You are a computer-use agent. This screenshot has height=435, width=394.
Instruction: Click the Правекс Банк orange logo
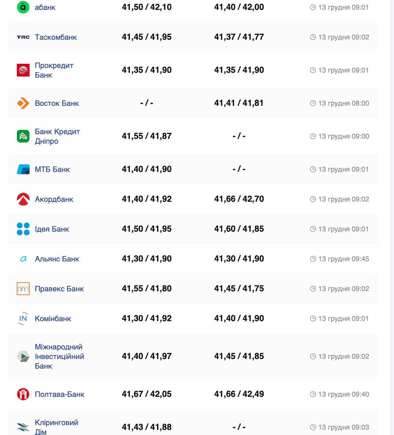pos(23,289)
